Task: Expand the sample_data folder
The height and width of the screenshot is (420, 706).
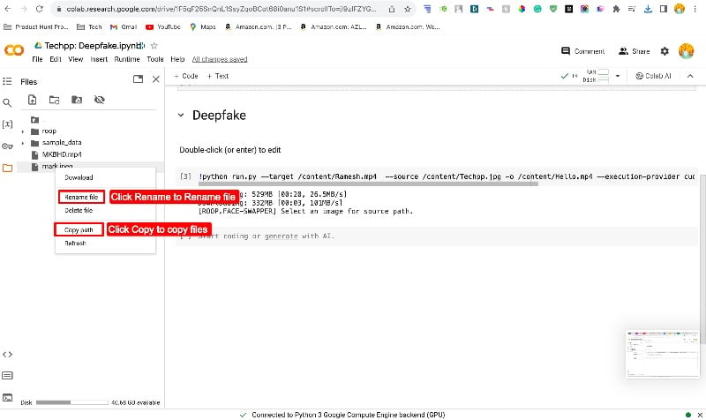Action: (x=23, y=143)
